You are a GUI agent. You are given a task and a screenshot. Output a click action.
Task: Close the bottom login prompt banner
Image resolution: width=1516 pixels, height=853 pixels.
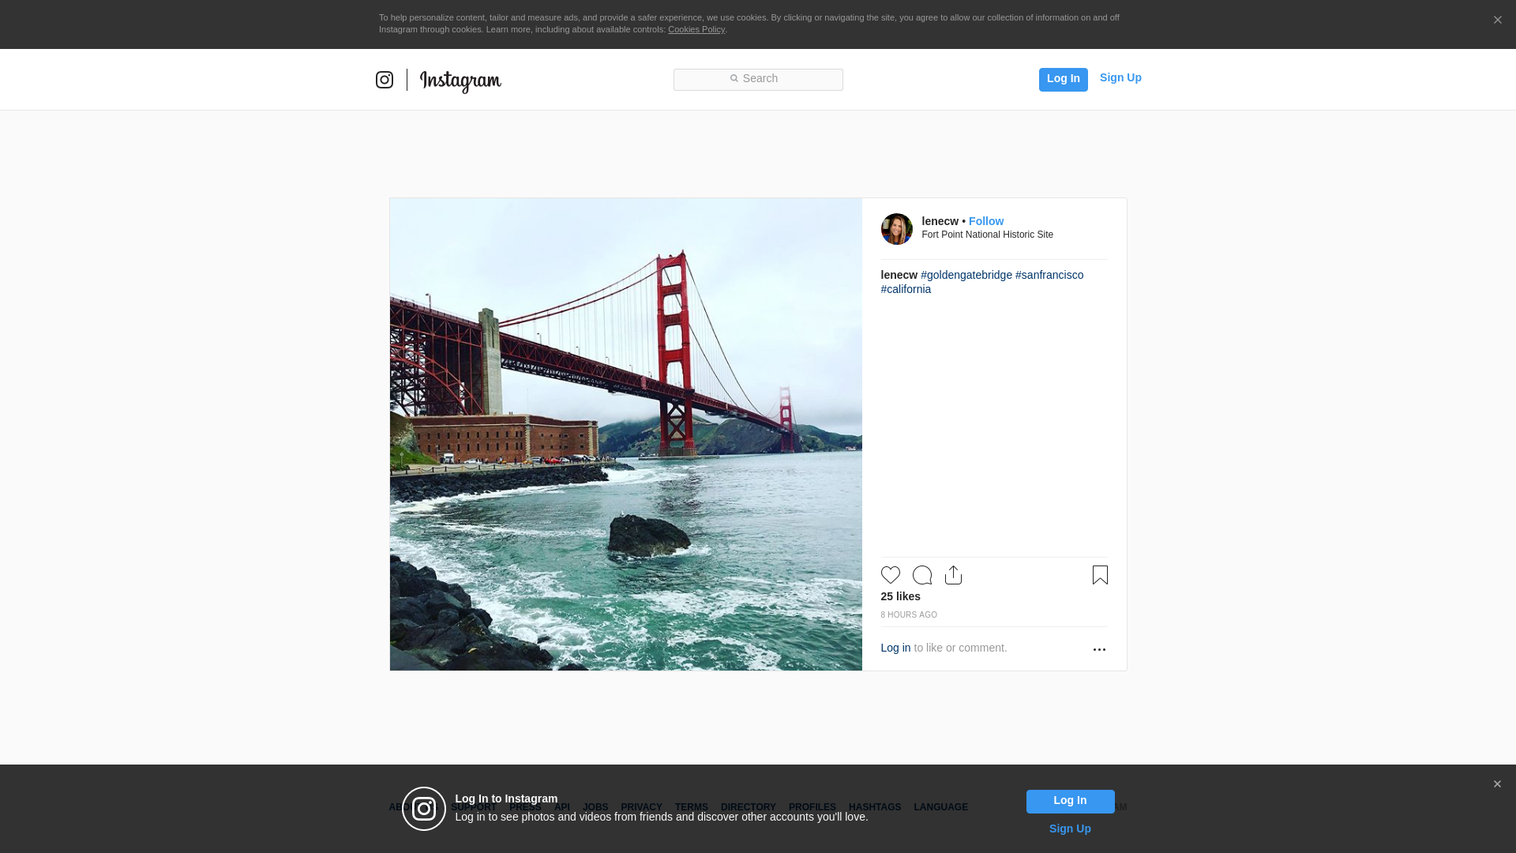1497,784
